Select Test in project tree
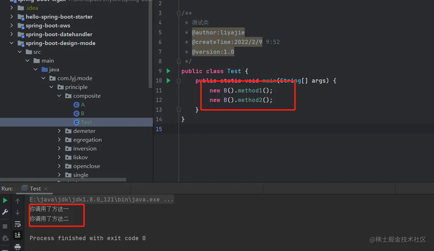 coord(86,122)
